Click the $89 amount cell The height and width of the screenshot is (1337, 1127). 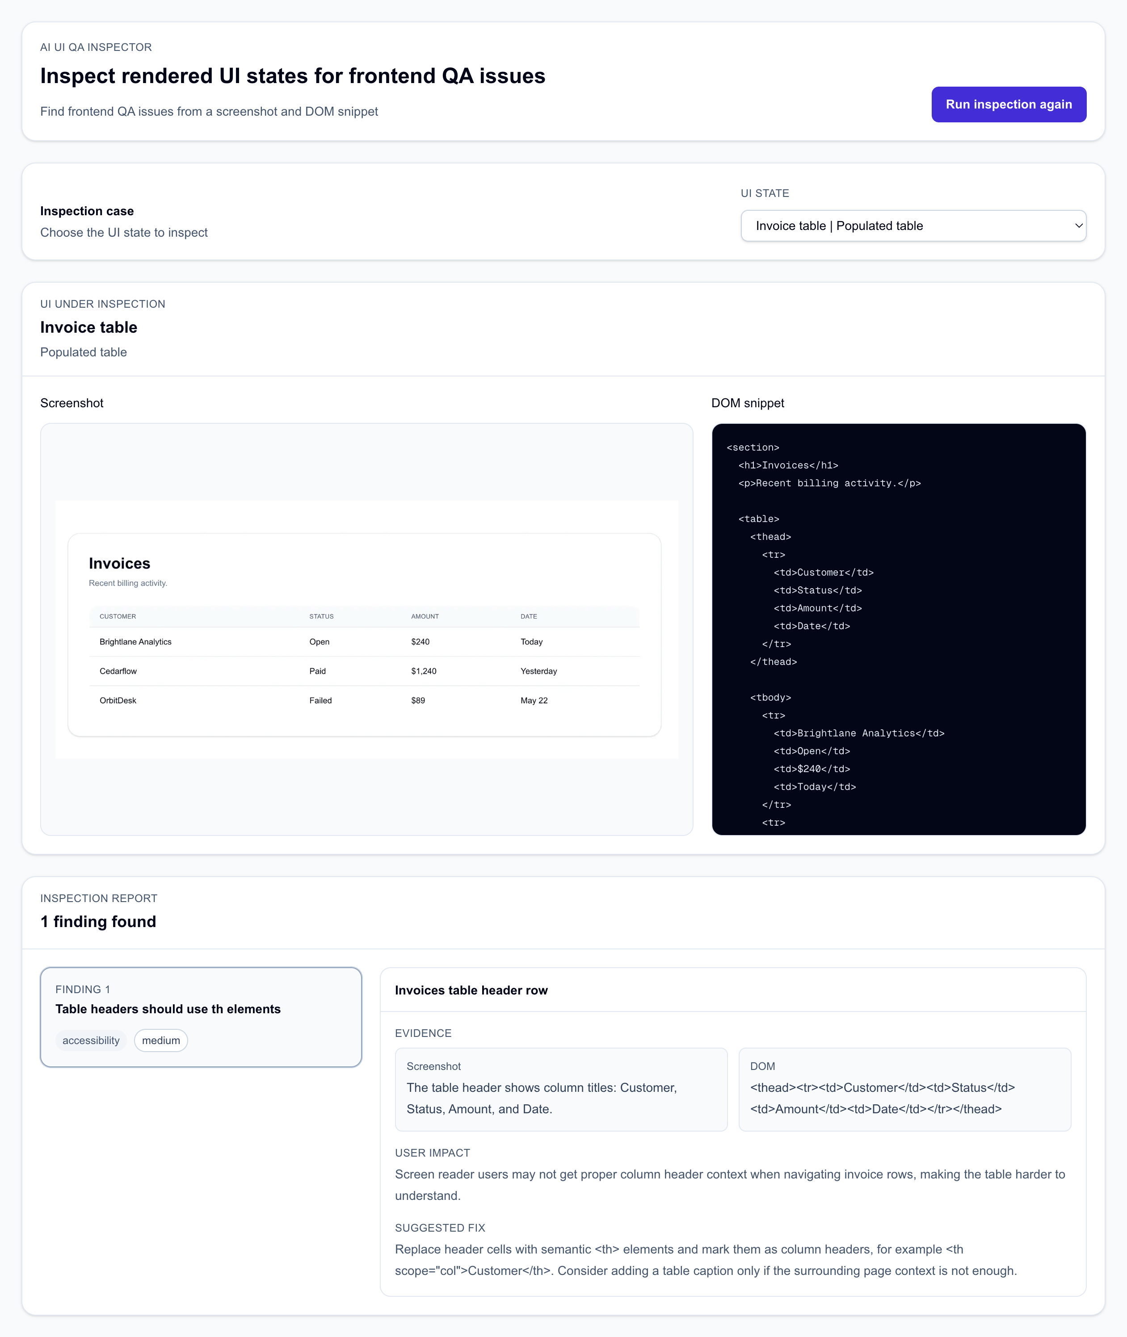point(418,700)
